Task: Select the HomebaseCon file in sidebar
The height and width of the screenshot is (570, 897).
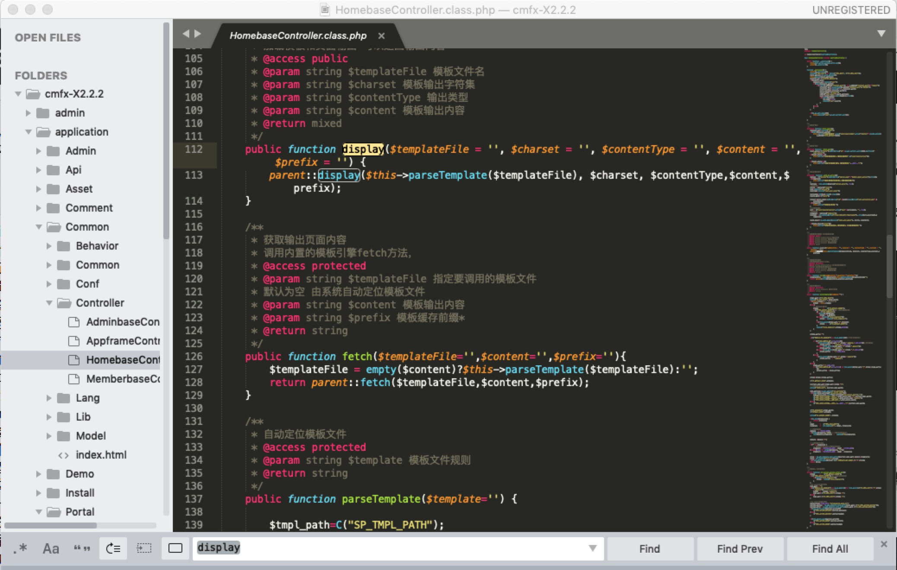Action: (123, 360)
